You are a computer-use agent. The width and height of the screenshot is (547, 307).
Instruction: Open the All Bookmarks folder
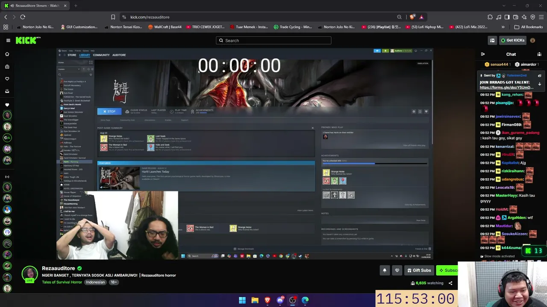pos(529,27)
